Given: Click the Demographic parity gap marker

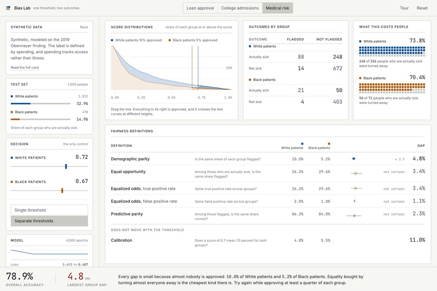Looking at the screenshot, I should [x=354, y=159].
